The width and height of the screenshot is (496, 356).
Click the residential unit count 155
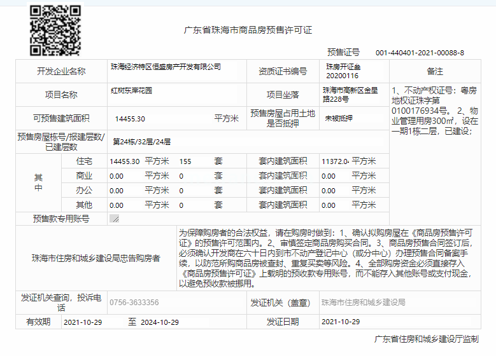(x=186, y=161)
